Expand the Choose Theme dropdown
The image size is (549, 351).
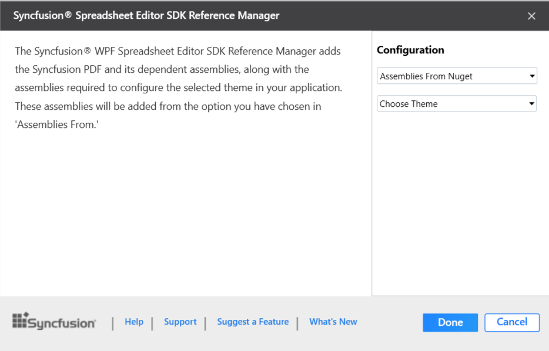457,103
